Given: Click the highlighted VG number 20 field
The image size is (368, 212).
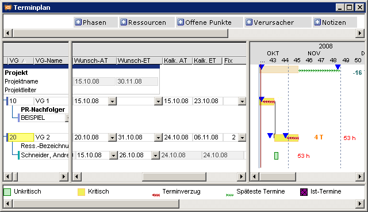Looking at the screenshot, I should (x=21, y=137).
